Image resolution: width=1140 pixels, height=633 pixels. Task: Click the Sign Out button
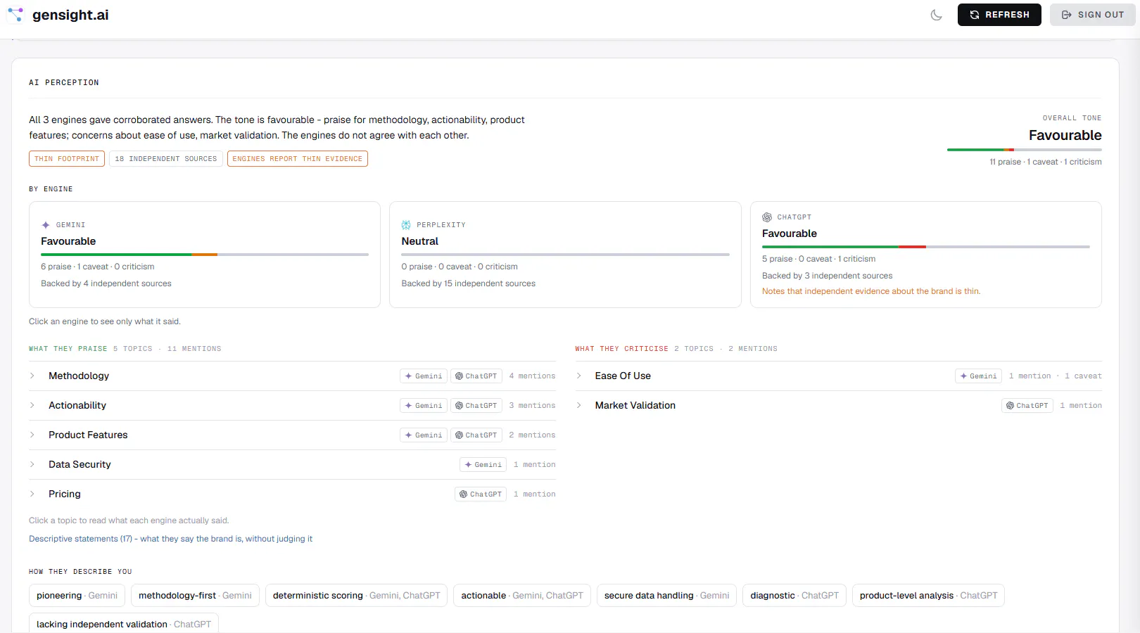[x=1092, y=15]
